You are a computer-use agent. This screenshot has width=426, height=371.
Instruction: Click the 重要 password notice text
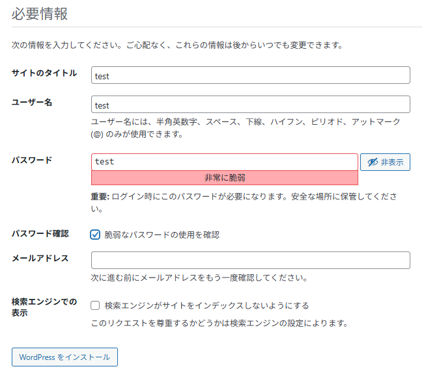pyautogui.click(x=244, y=203)
